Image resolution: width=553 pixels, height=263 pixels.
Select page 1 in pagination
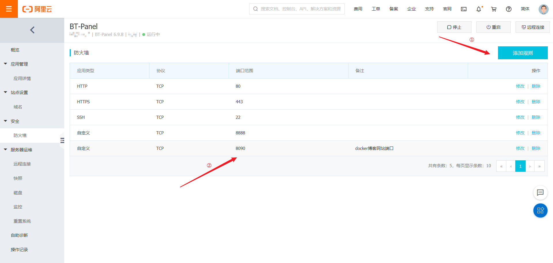pos(520,166)
